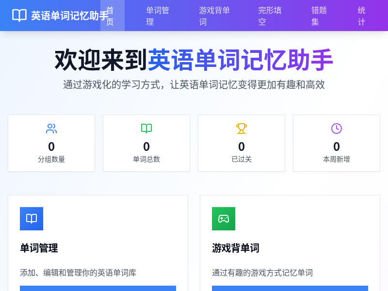Open the 首页 navigation tab
Screen dimensions: 388x291
click(x=113, y=16)
